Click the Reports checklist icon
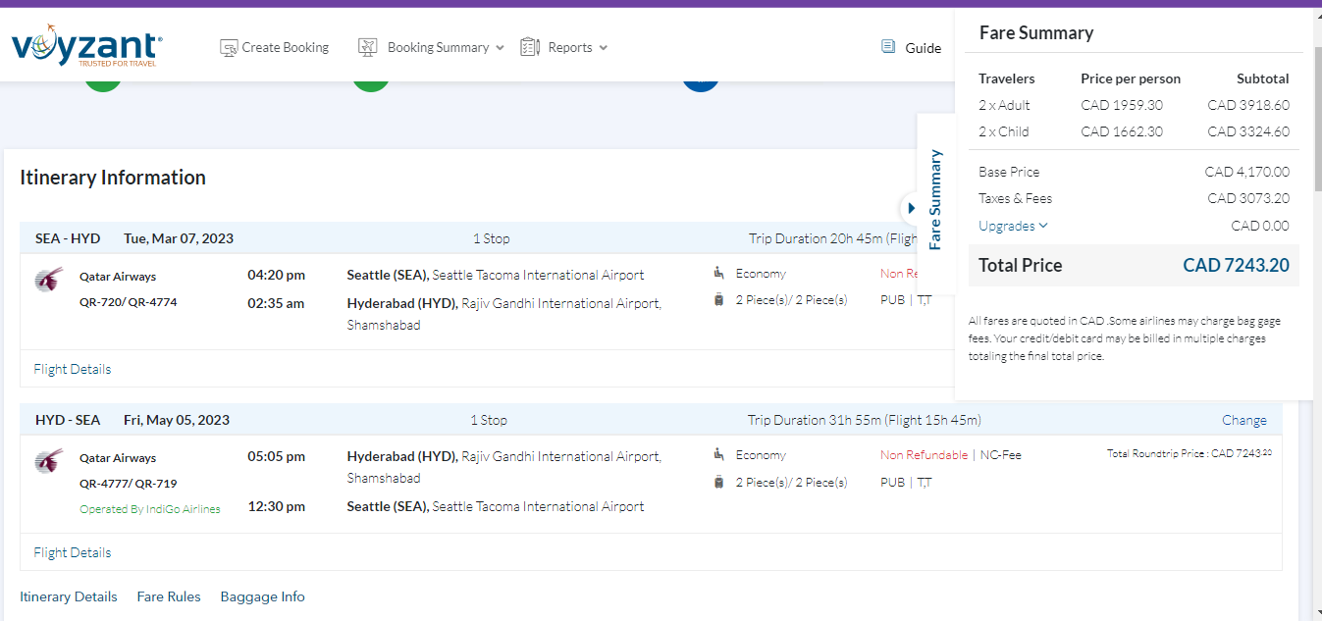Screen dimensions: 1322x621 pos(530,47)
